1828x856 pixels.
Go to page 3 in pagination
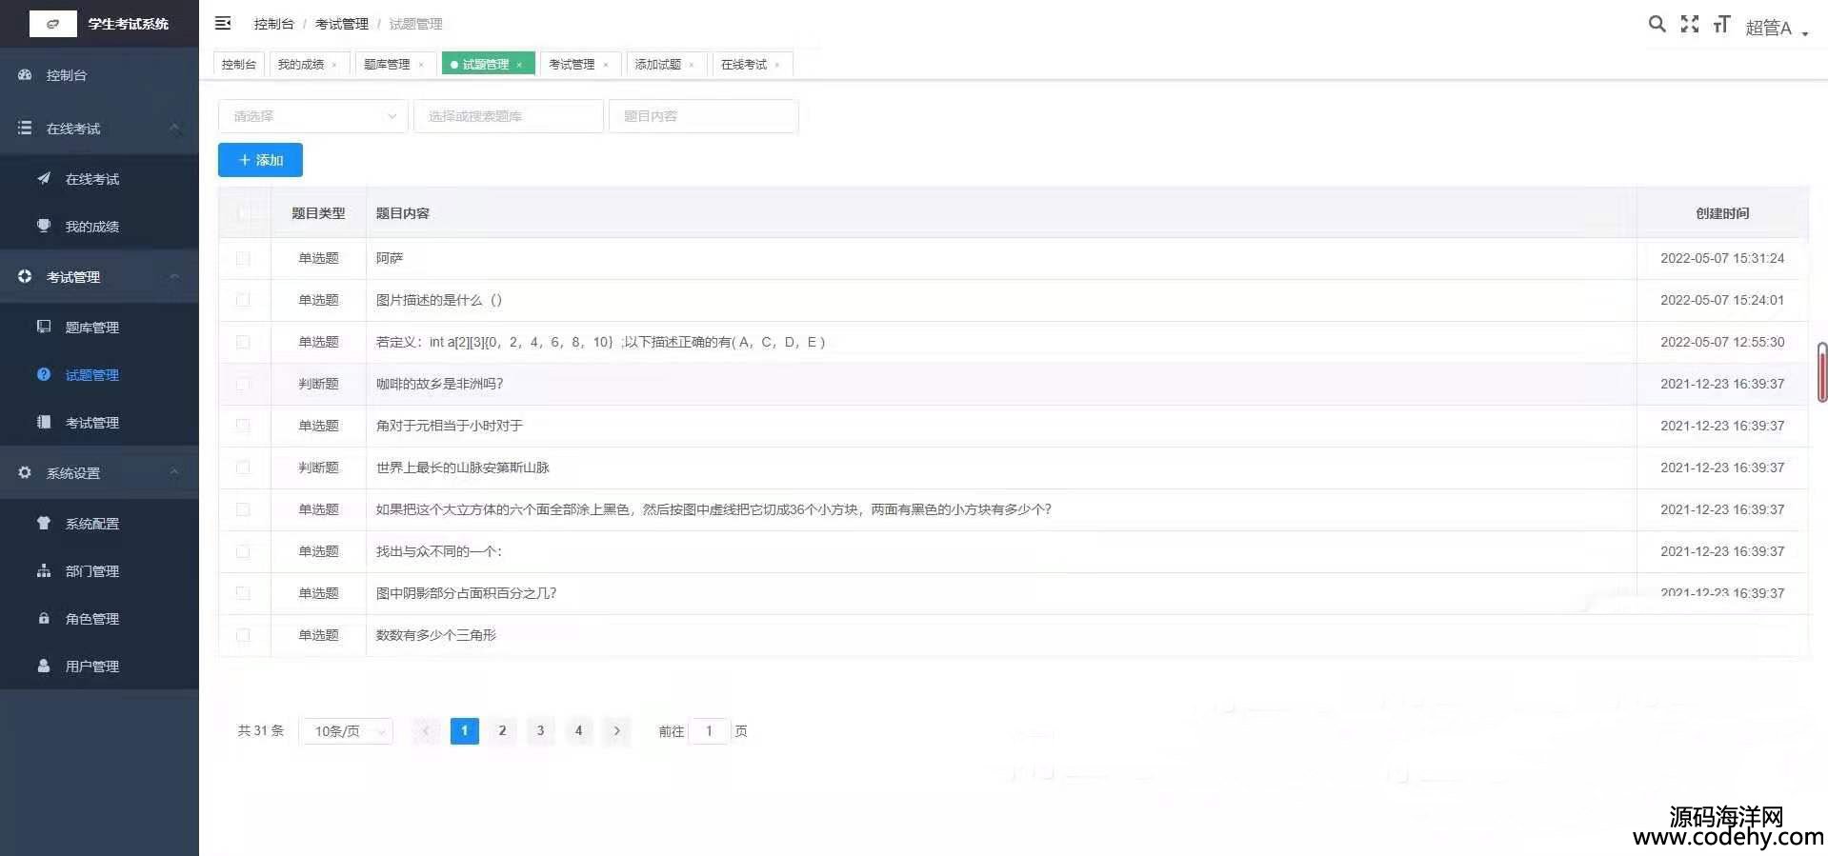pos(540,731)
